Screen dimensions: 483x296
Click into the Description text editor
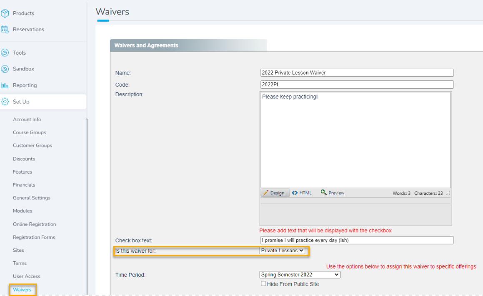(355, 140)
